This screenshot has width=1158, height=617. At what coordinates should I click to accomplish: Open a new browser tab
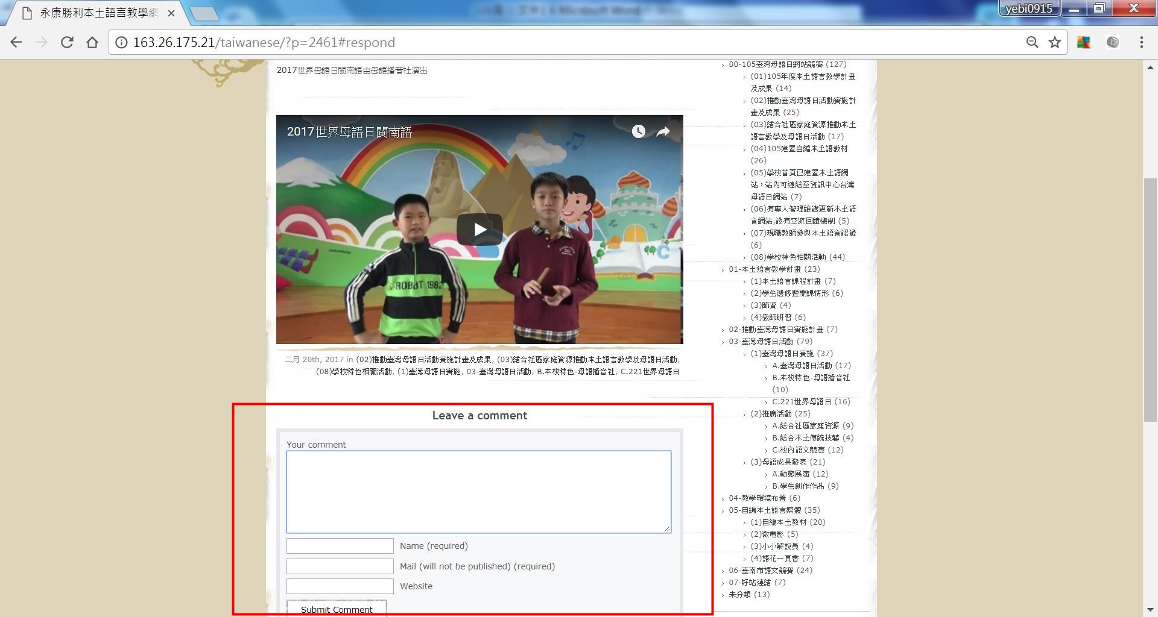tap(204, 13)
